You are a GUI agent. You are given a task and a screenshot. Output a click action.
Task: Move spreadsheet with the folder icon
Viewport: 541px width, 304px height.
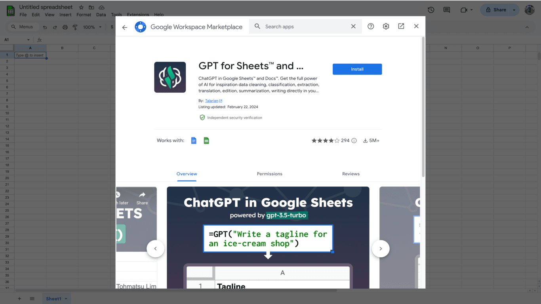coord(91,8)
